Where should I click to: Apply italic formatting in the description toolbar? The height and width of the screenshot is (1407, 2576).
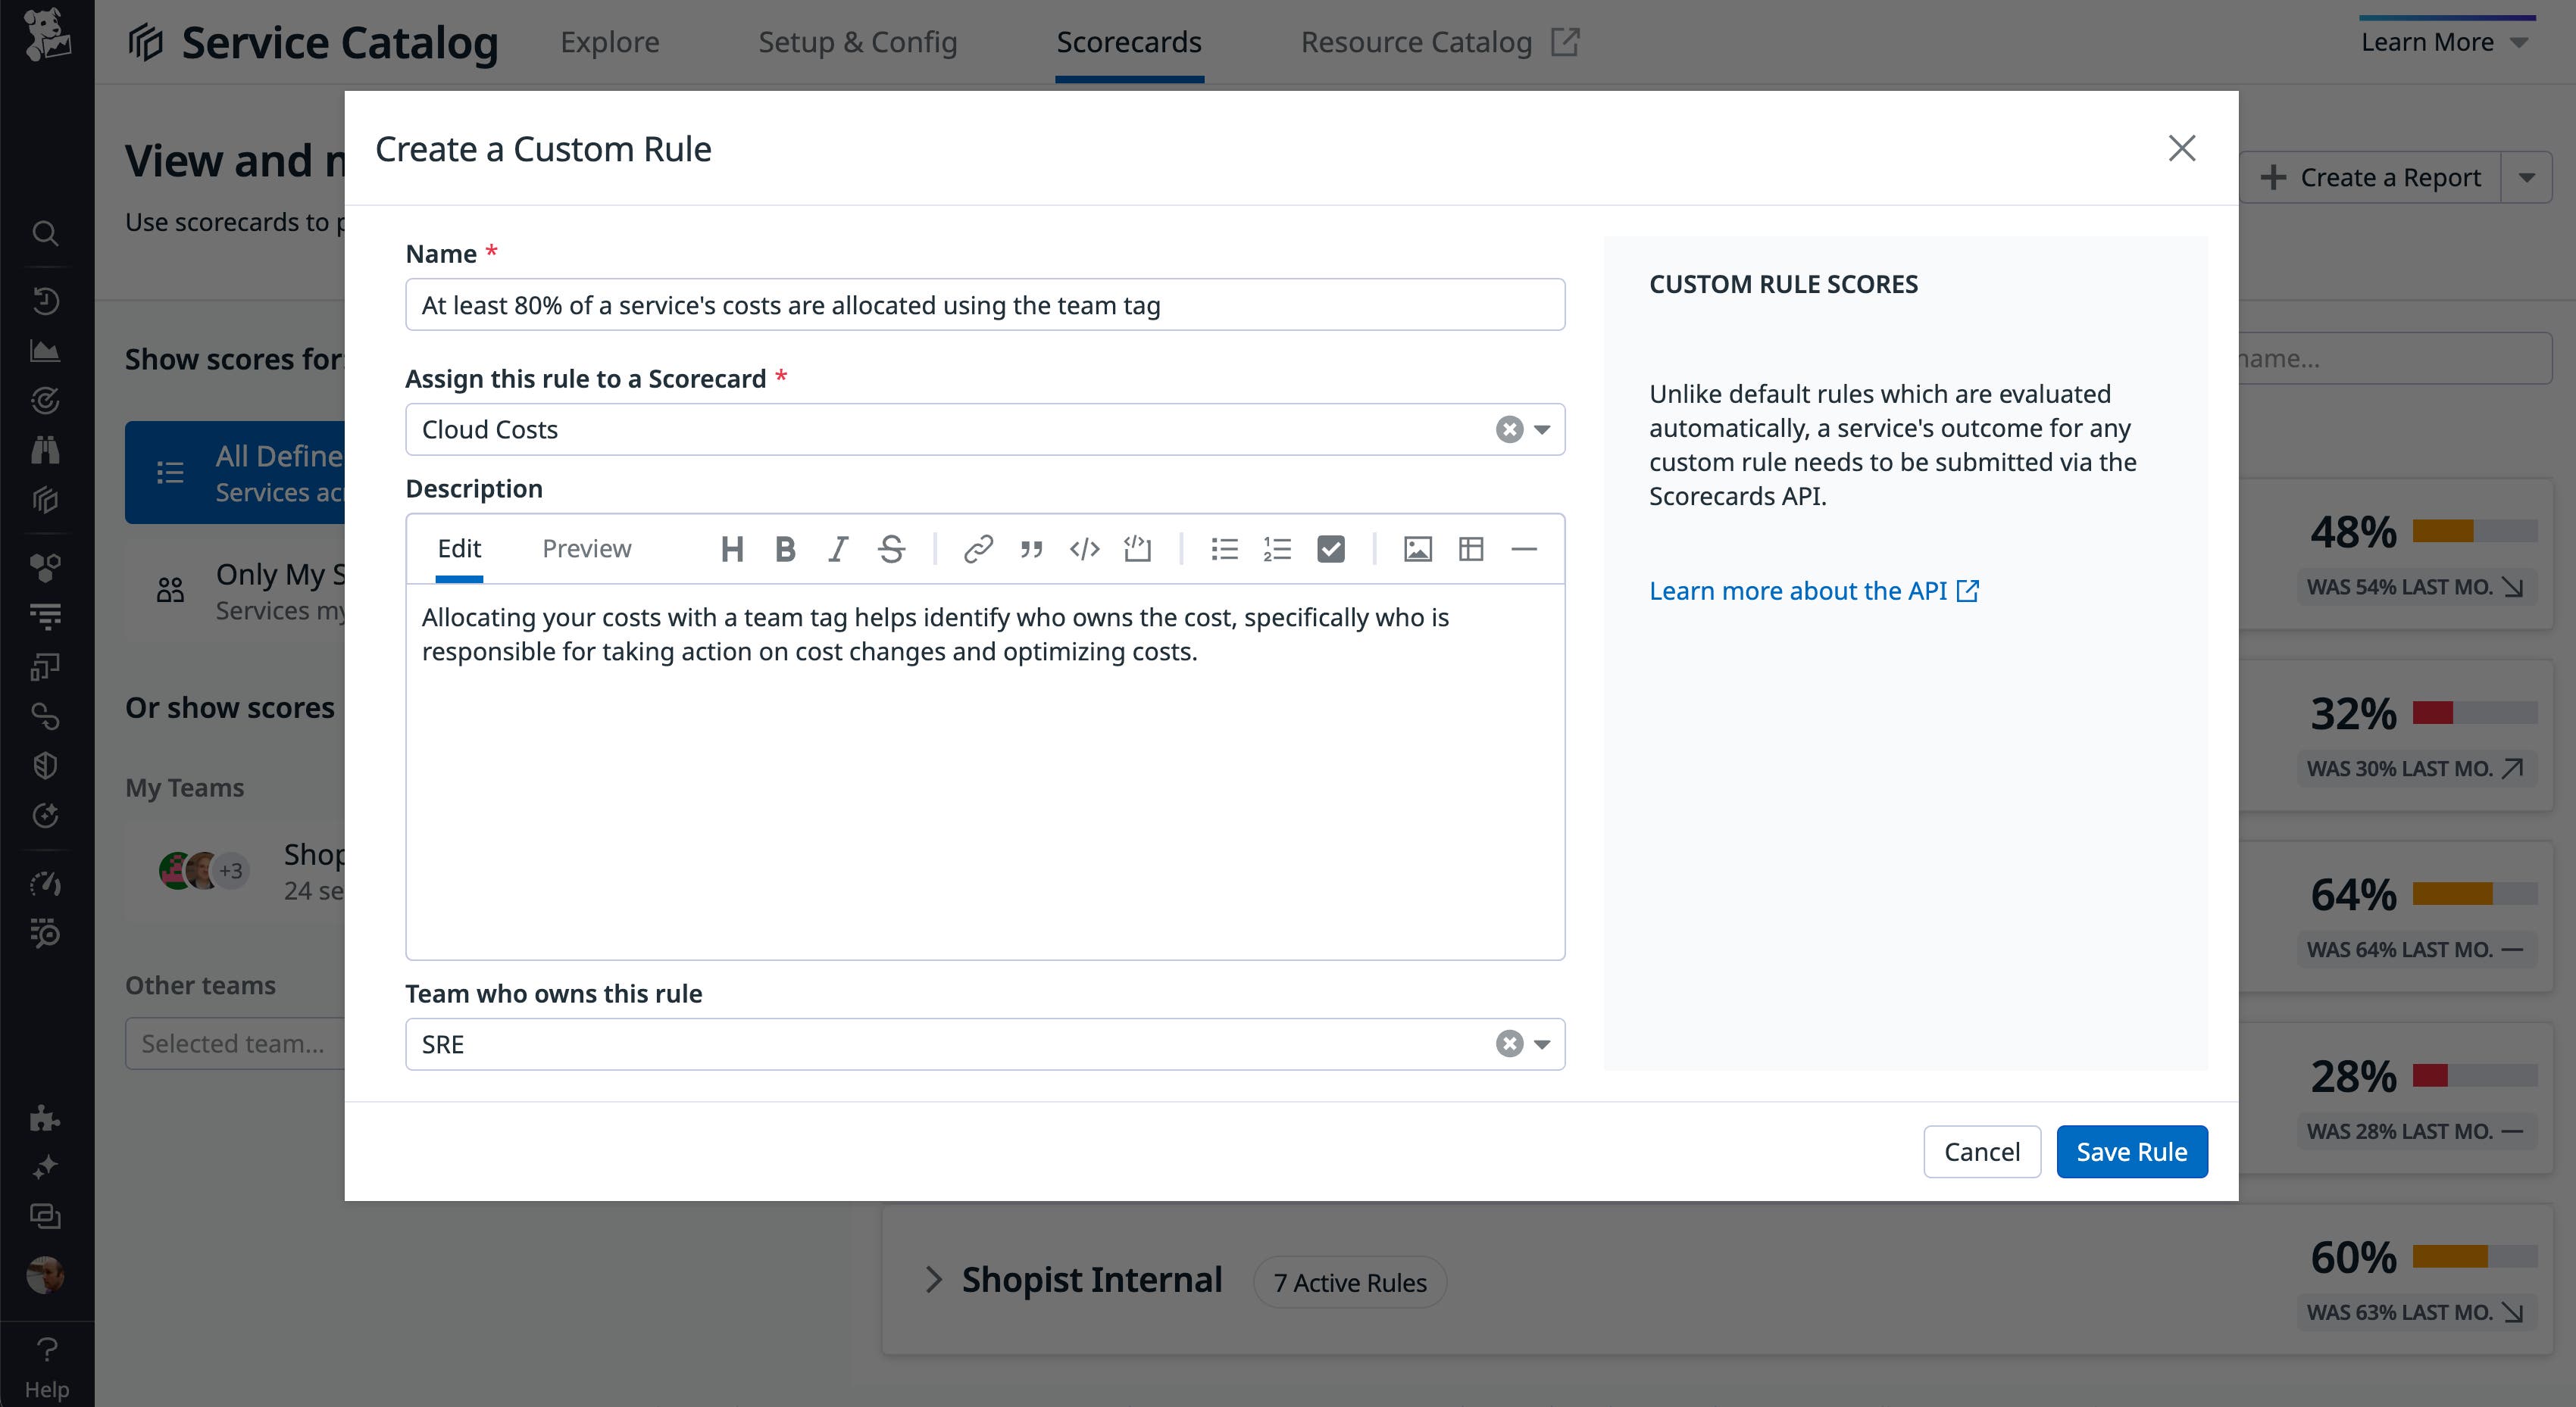coord(838,548)
